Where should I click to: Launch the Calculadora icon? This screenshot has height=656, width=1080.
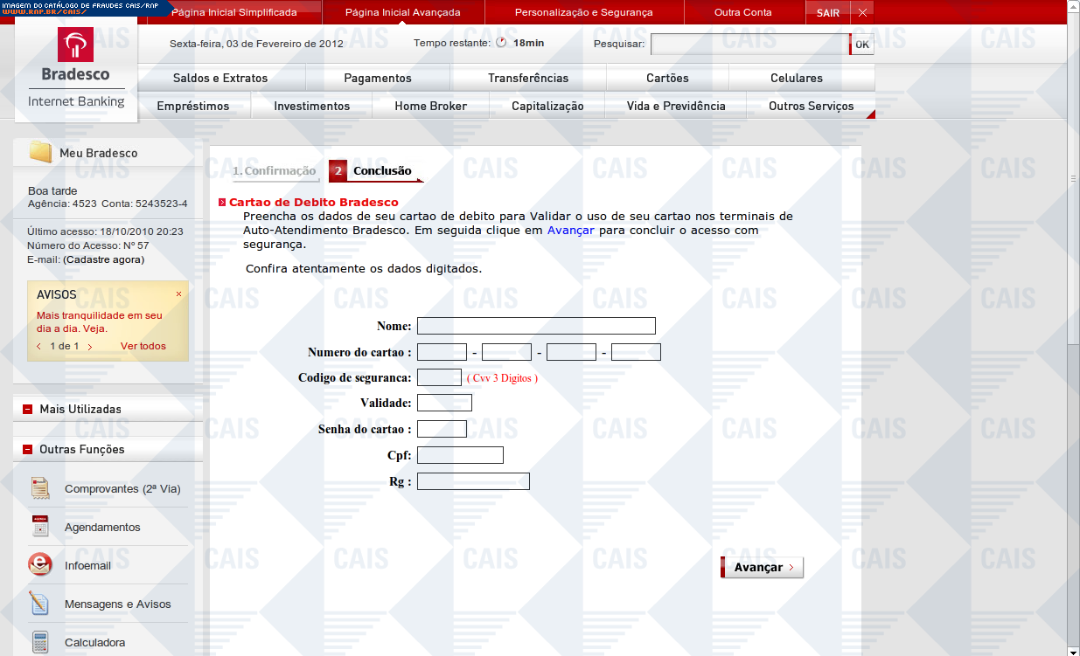pos(39,642)
